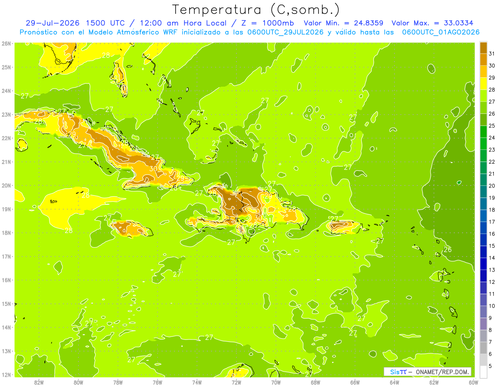Click the "Valor Max. = 33.0334" value
Viewport: 503px width, 388px height.
click(433, 23)
